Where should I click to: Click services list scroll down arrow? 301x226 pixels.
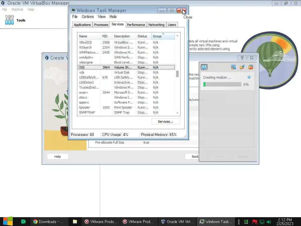(177, 113)
